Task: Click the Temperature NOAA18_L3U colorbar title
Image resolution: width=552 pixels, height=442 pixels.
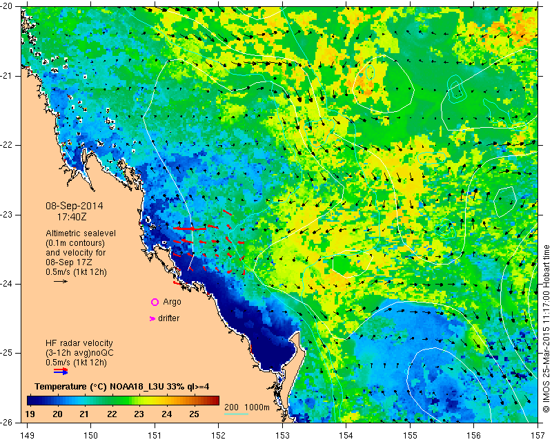Action: (x=122, y=387)
